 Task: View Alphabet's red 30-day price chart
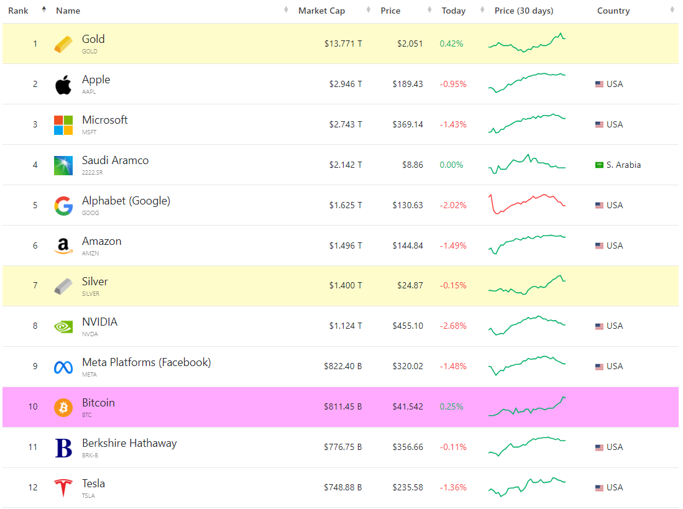coord(527,204)
